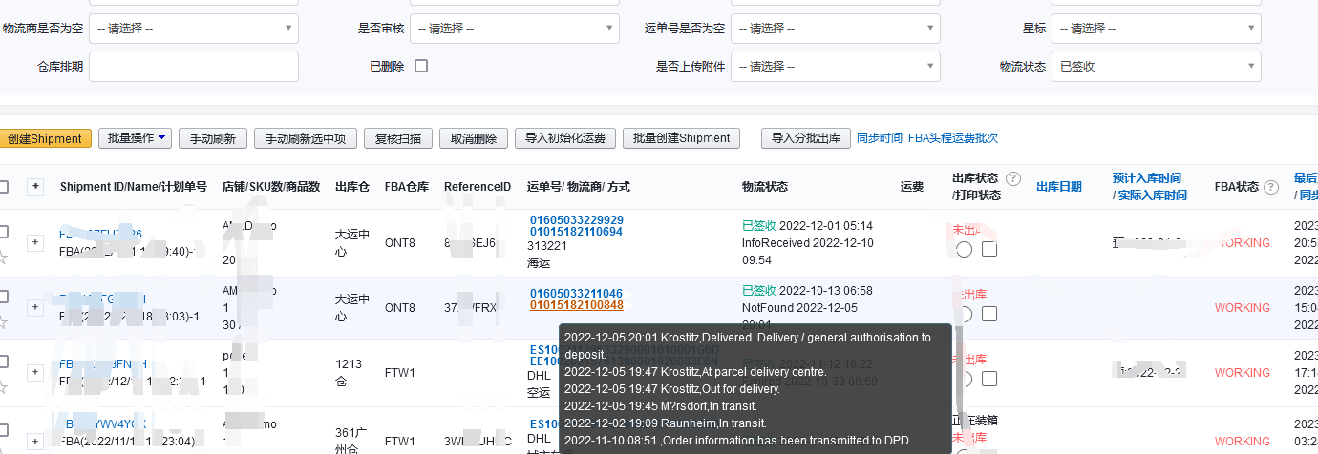Open the 物流状态 dropdown showing 已签收
This screenshot has height=454, width=1318.
pos(1156,67)
